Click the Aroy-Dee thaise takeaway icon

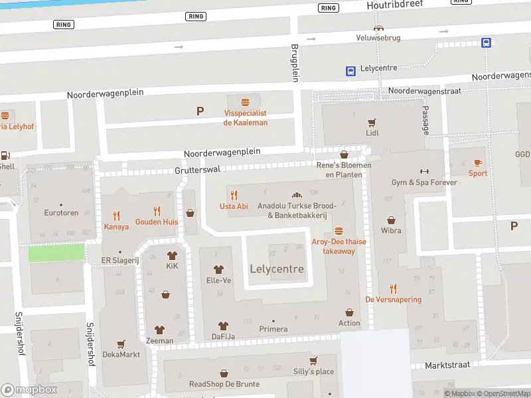pos(339,231)
